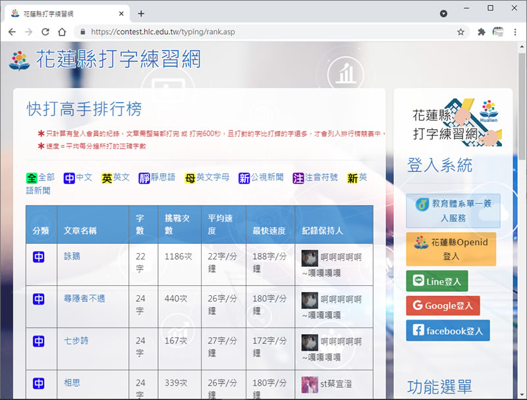
Task: Click the 花蓮縣打字練習網 sidebar banner image
Action: (x=457, y=123)
